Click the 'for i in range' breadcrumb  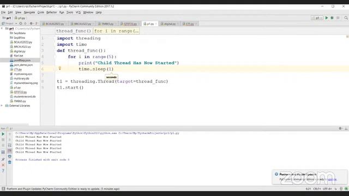116,31
